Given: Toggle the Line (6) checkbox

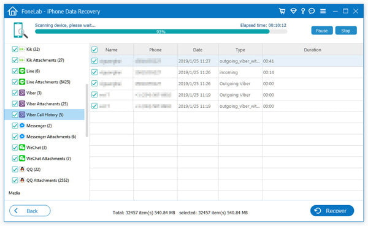Looking at the screenshot, I should point(15,71).
